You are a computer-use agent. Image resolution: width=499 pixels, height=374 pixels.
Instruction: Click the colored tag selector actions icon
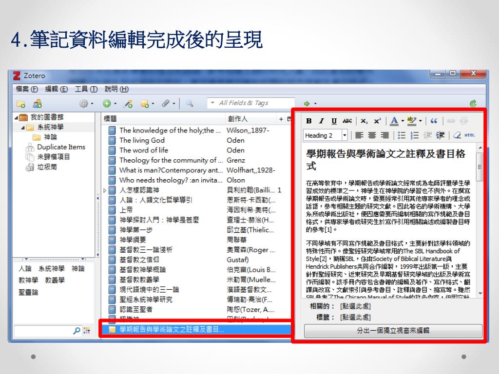[x=87, y=331]
